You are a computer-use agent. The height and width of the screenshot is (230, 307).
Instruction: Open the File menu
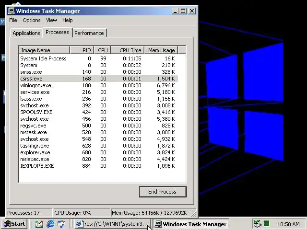(13, 20)
